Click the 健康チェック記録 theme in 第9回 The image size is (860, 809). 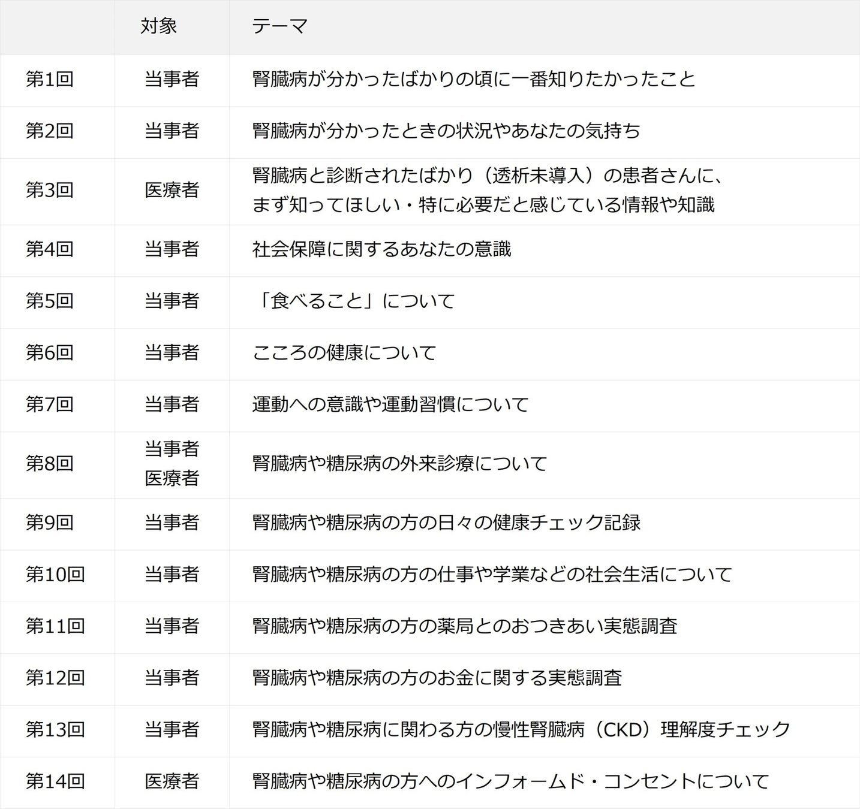pos(446,523)
